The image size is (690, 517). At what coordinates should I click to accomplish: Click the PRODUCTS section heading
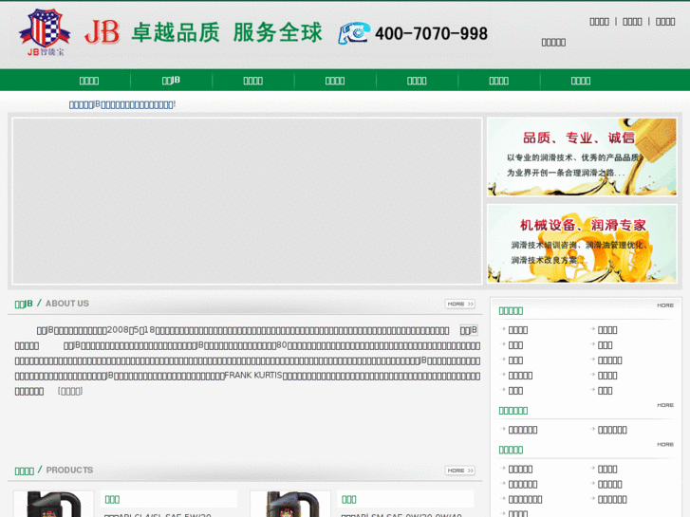[x=69, y=471]
